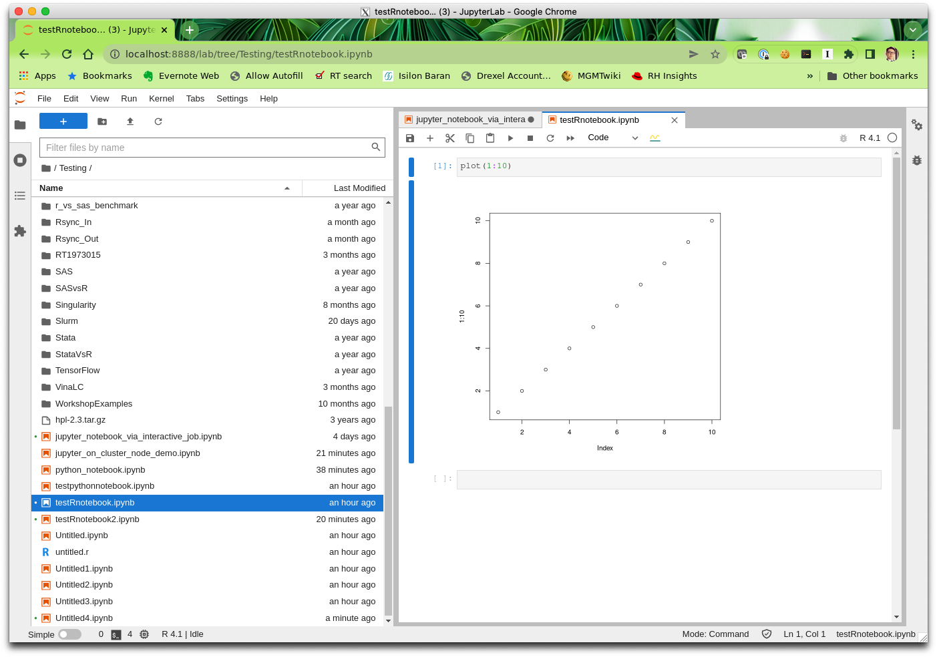The height and width of the screenshot is (657, 937).
Task: Click Ln 1, Col 1 in status bar
Action: [x=804, y=634]
